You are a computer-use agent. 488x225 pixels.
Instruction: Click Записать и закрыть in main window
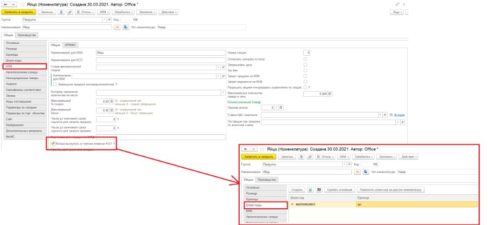click(x=18, y=12)
